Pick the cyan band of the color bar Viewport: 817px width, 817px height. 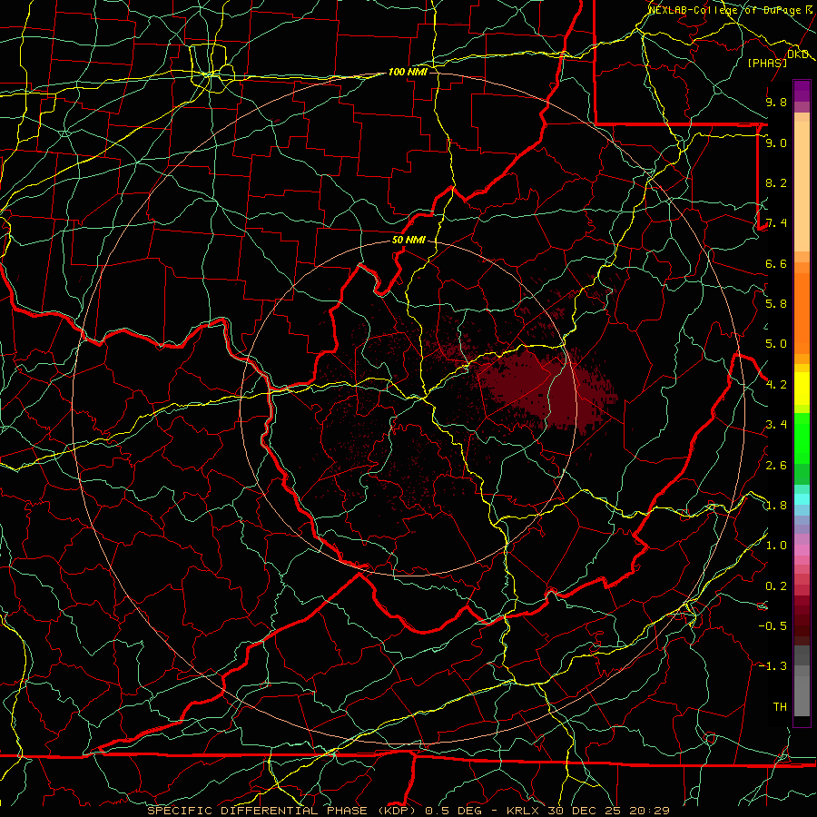[802, 498]
